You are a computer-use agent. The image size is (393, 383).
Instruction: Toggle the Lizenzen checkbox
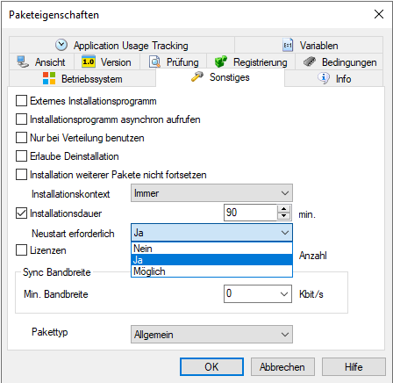(x=21, y=250)
